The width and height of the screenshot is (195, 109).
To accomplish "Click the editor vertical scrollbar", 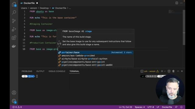I will tap(184, 28).
